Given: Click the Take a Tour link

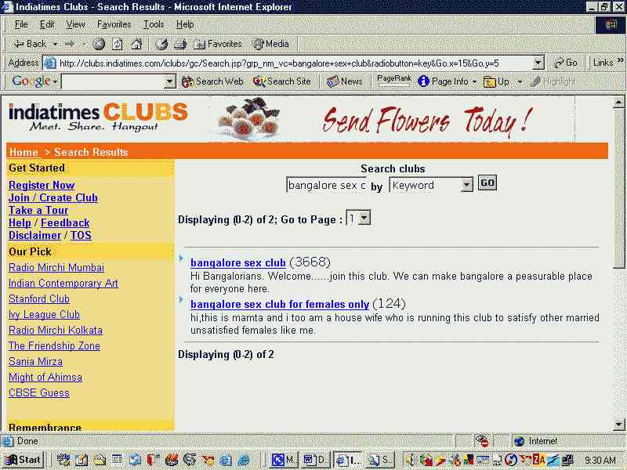Looking at the screenshot, I should (38, 210).
